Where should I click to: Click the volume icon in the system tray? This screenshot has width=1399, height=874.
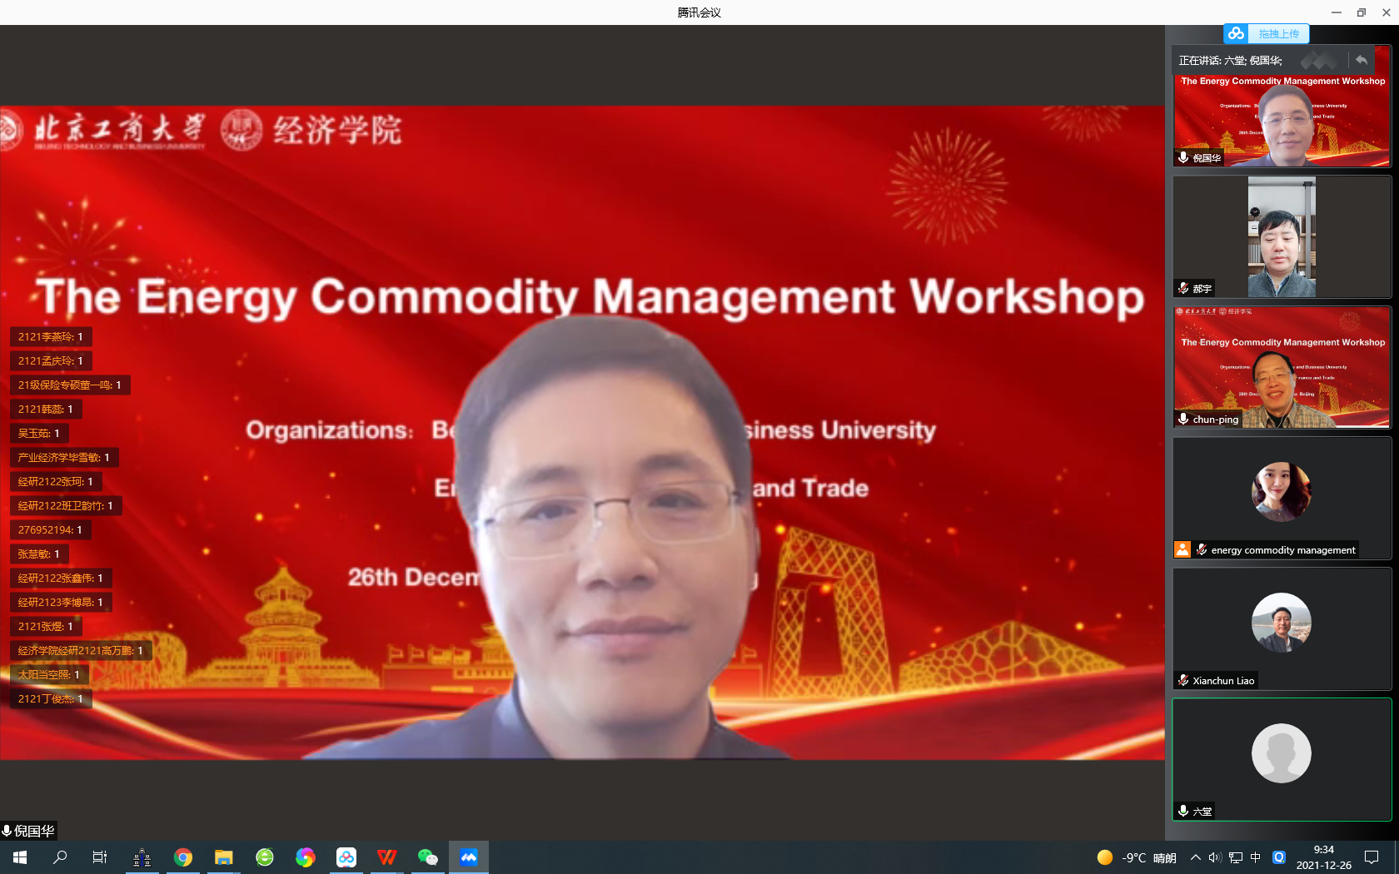[x=1212, y=857]
